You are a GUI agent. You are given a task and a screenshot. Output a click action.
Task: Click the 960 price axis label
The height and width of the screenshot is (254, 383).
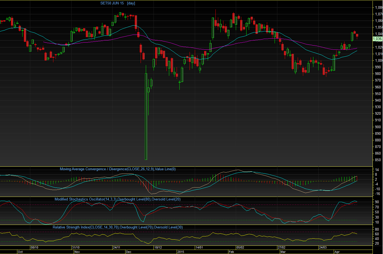pyautogui.click(x=378, y=87)
